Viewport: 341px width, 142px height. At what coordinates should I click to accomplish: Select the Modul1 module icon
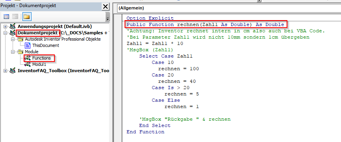click(x=28, y=64)
